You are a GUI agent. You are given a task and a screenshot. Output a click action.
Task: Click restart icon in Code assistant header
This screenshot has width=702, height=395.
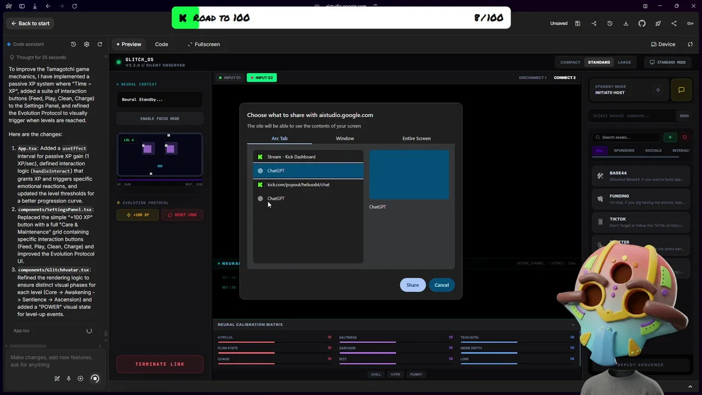(100, 44)
